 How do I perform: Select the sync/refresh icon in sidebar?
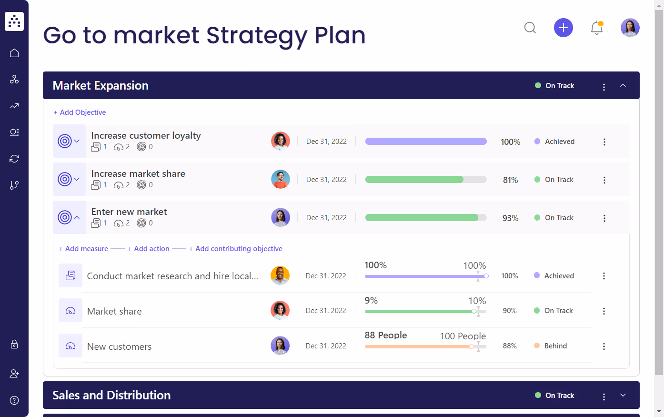click(x=14, y=158)
